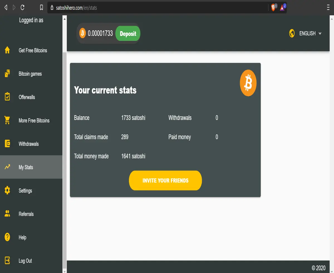Click the sidebar scrollbar up arrow
The height and width of the screenshot is (273, 334).
coord(65,19)
